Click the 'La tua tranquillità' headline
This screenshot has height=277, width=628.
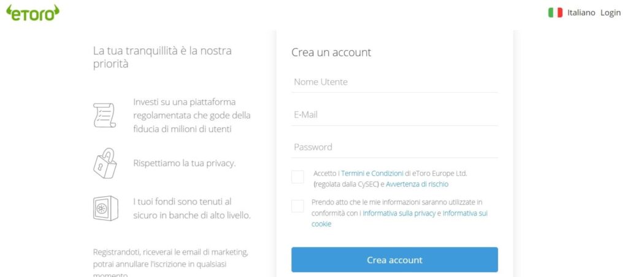coord(162,57)
